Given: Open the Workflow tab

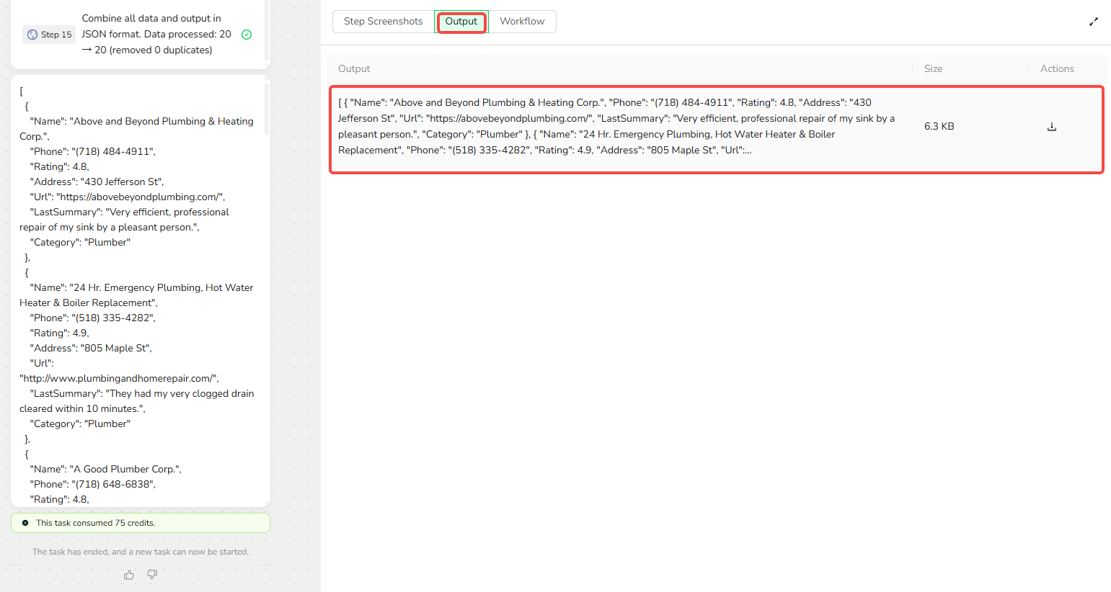Looking at the screenshot, I should (x=522, y=22).
